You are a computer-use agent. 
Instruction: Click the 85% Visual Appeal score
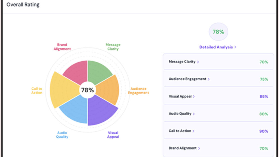click(263, 96)
